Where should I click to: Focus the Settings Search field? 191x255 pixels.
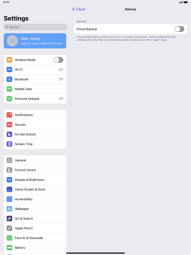[x=35, y=27]
